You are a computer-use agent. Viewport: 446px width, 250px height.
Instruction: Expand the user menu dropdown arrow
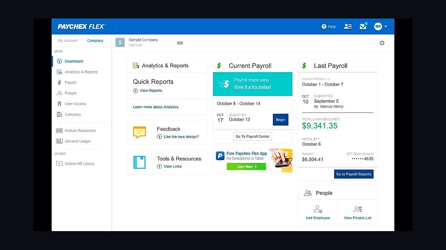(x=386, y=27)
